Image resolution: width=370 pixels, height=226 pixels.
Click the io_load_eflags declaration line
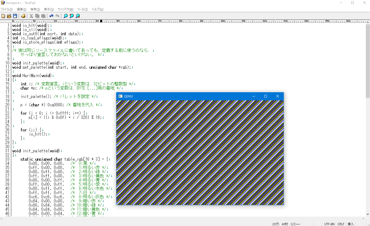click(38, 38)
